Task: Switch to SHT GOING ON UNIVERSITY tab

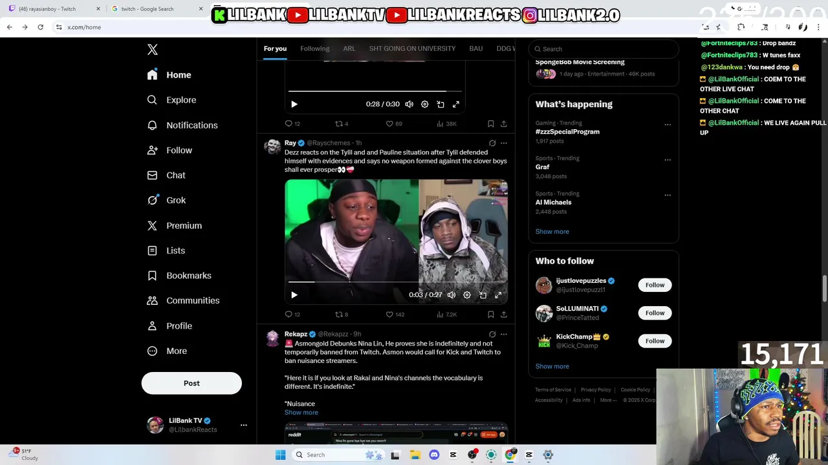Action: tap(412, 48)
